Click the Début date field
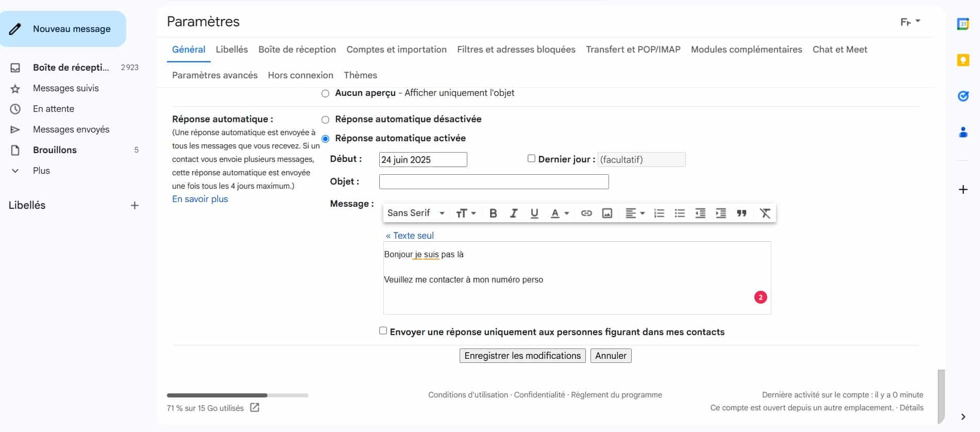The height and width of the screenshot is (432, 980). (x=423, y=159)
